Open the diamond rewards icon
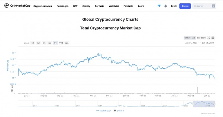This screenshot has height=117, width=223. 159,6
